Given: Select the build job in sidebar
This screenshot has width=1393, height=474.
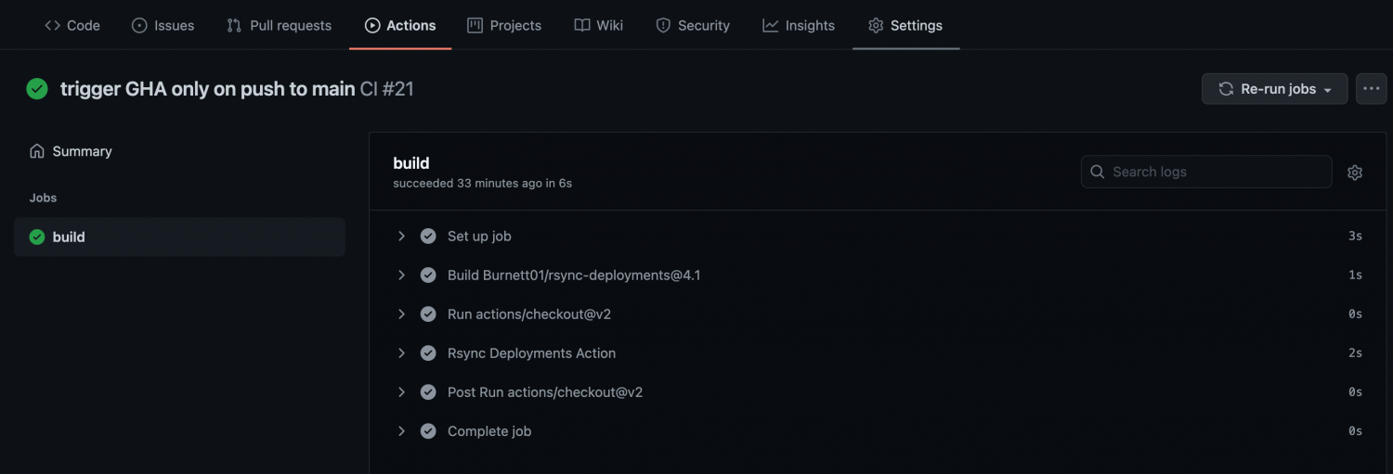Looking at the screenshot, I should point(179,237).
